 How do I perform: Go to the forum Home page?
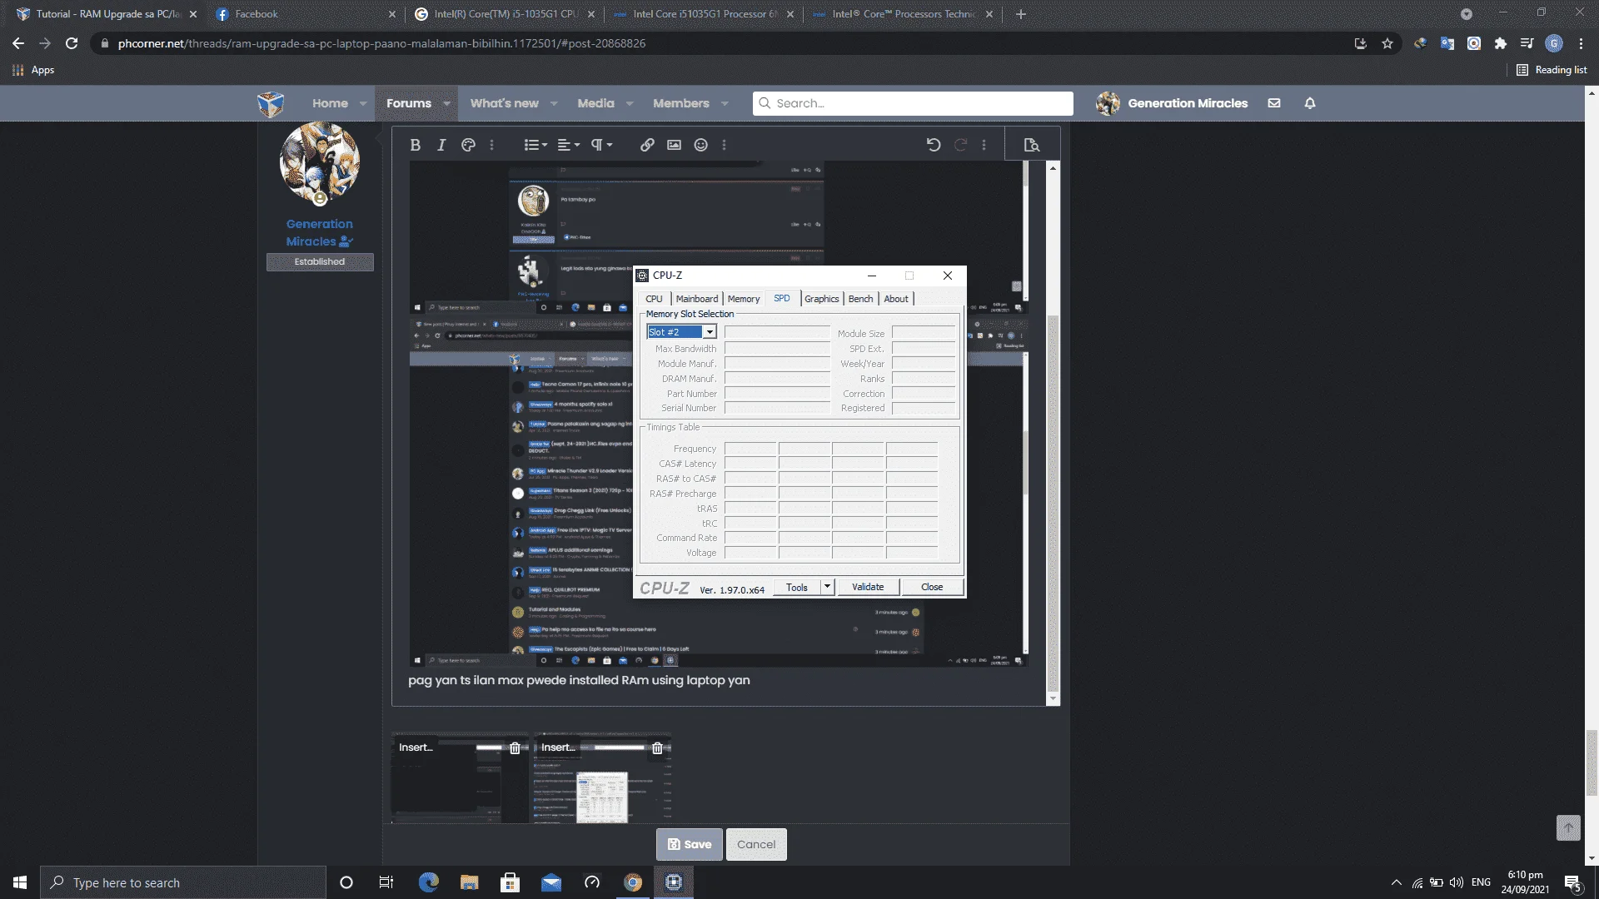tap(330, 103)
